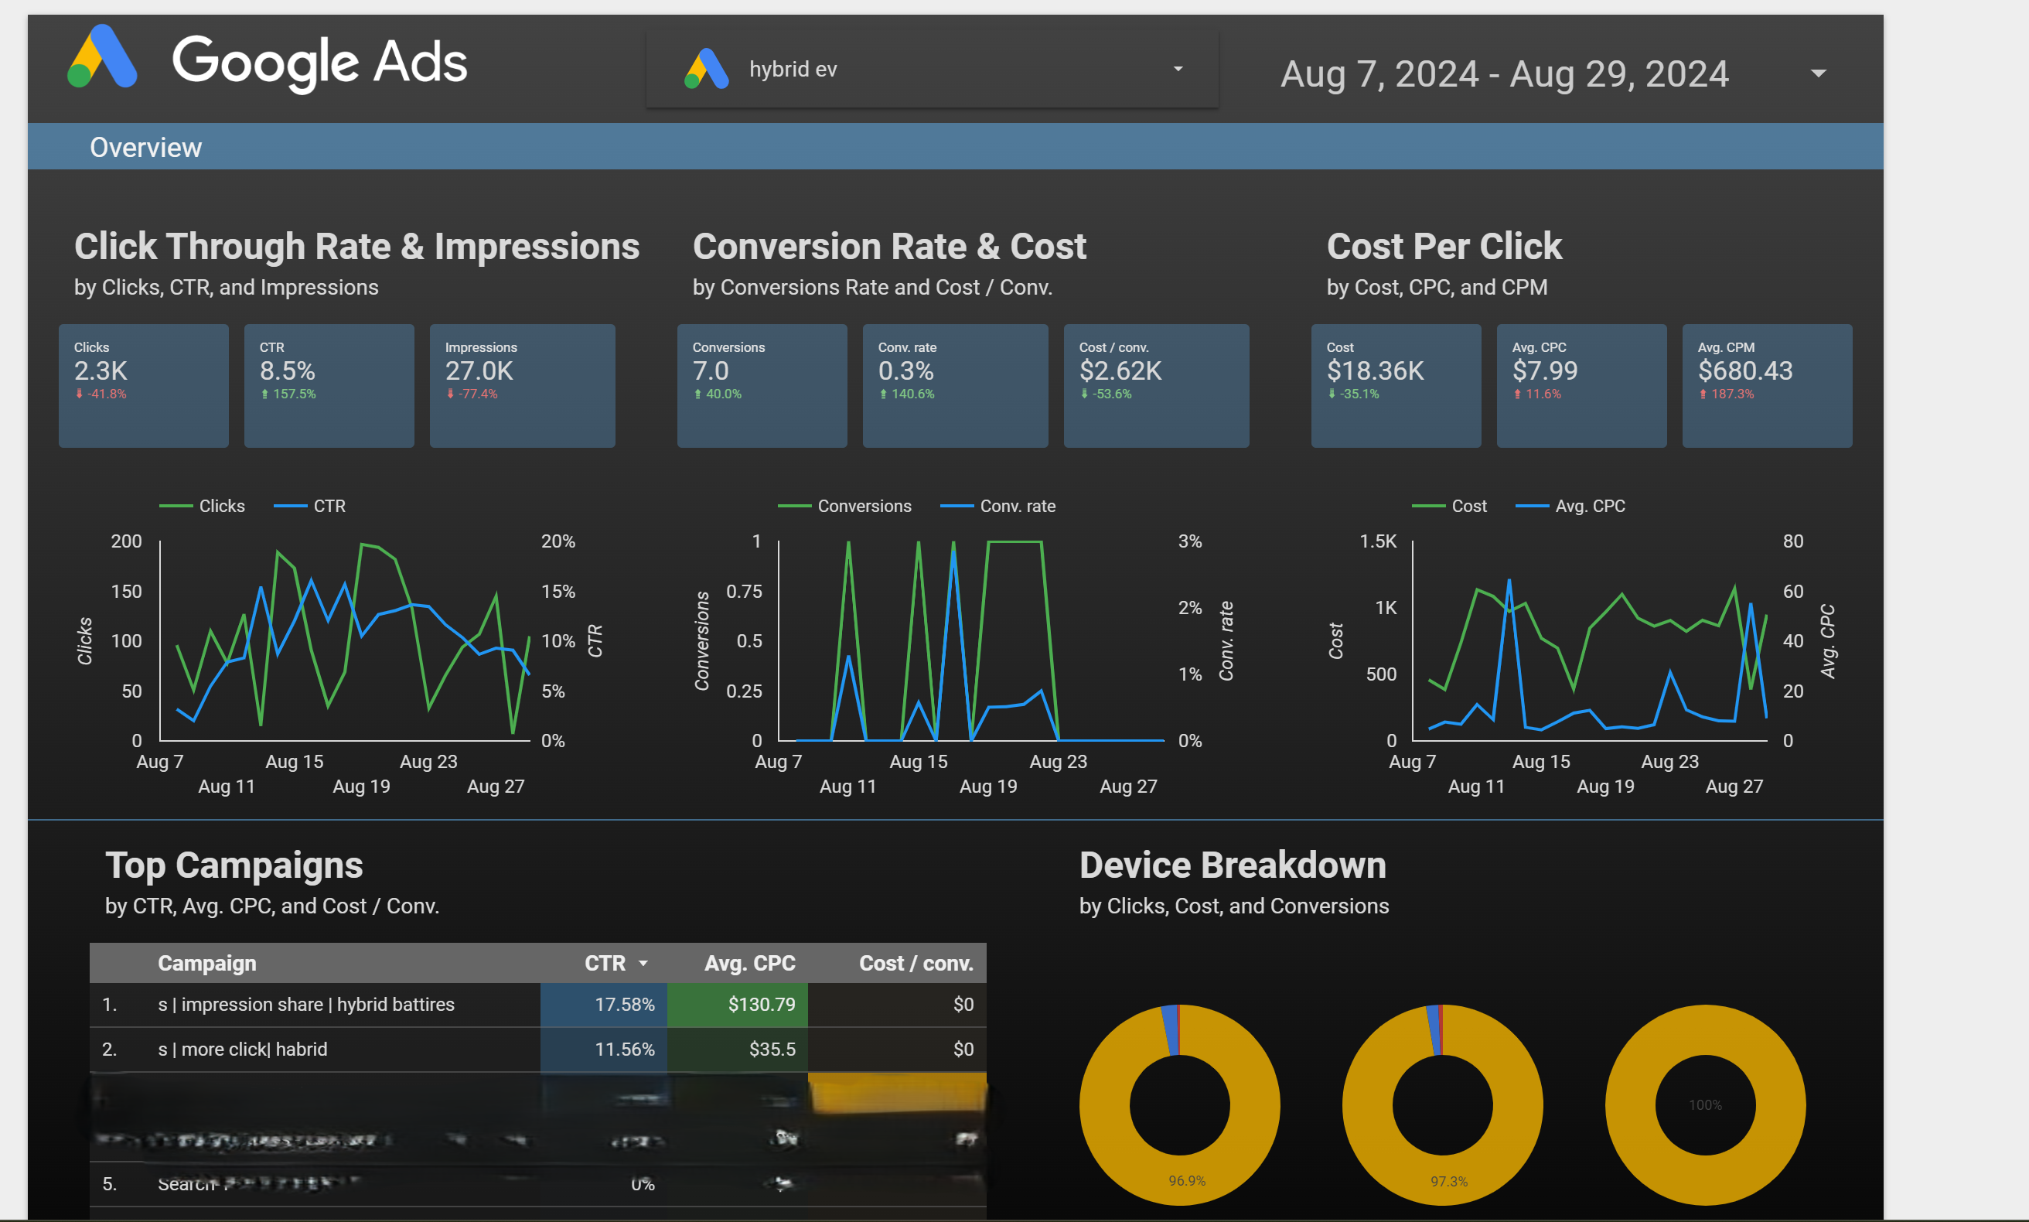Image resolution: width=2029 pixels, height=1222 pixels.
Task: Open the hybrid ev account dropdown arrow
Action: [x=1178, y=69]
